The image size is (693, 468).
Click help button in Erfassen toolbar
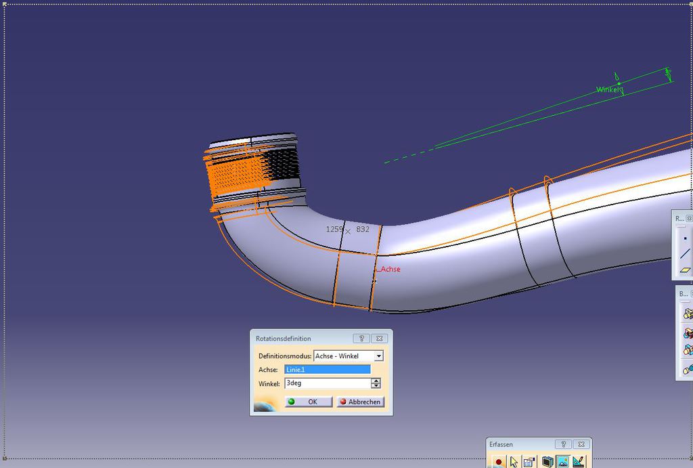pyautogui.click(x=563, y=444)
